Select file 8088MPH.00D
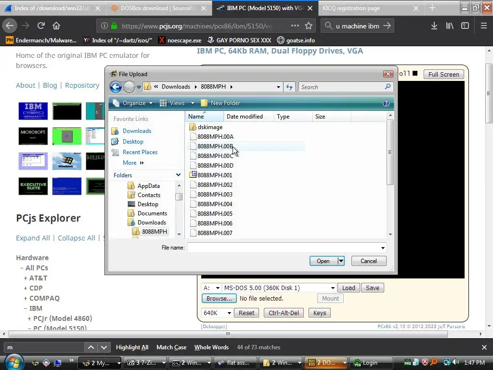Viewport: 493px width, 370px height. (215, 166)
